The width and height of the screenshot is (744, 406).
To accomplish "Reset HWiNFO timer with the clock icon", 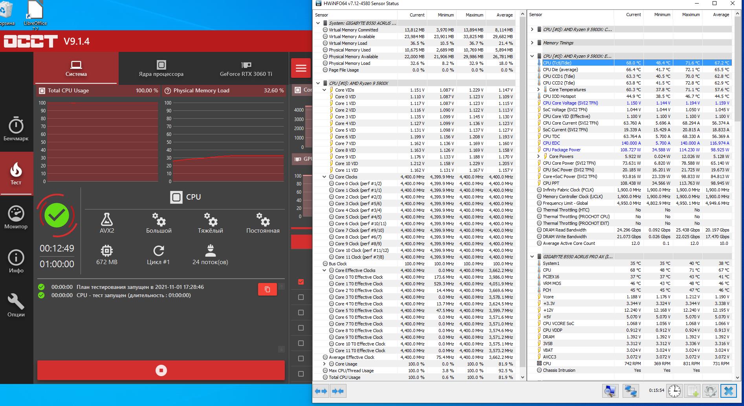I will tap(674, 391).
